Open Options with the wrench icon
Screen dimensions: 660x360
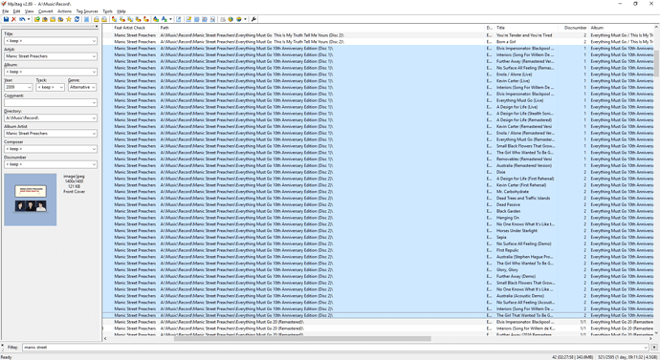(253, 19)
